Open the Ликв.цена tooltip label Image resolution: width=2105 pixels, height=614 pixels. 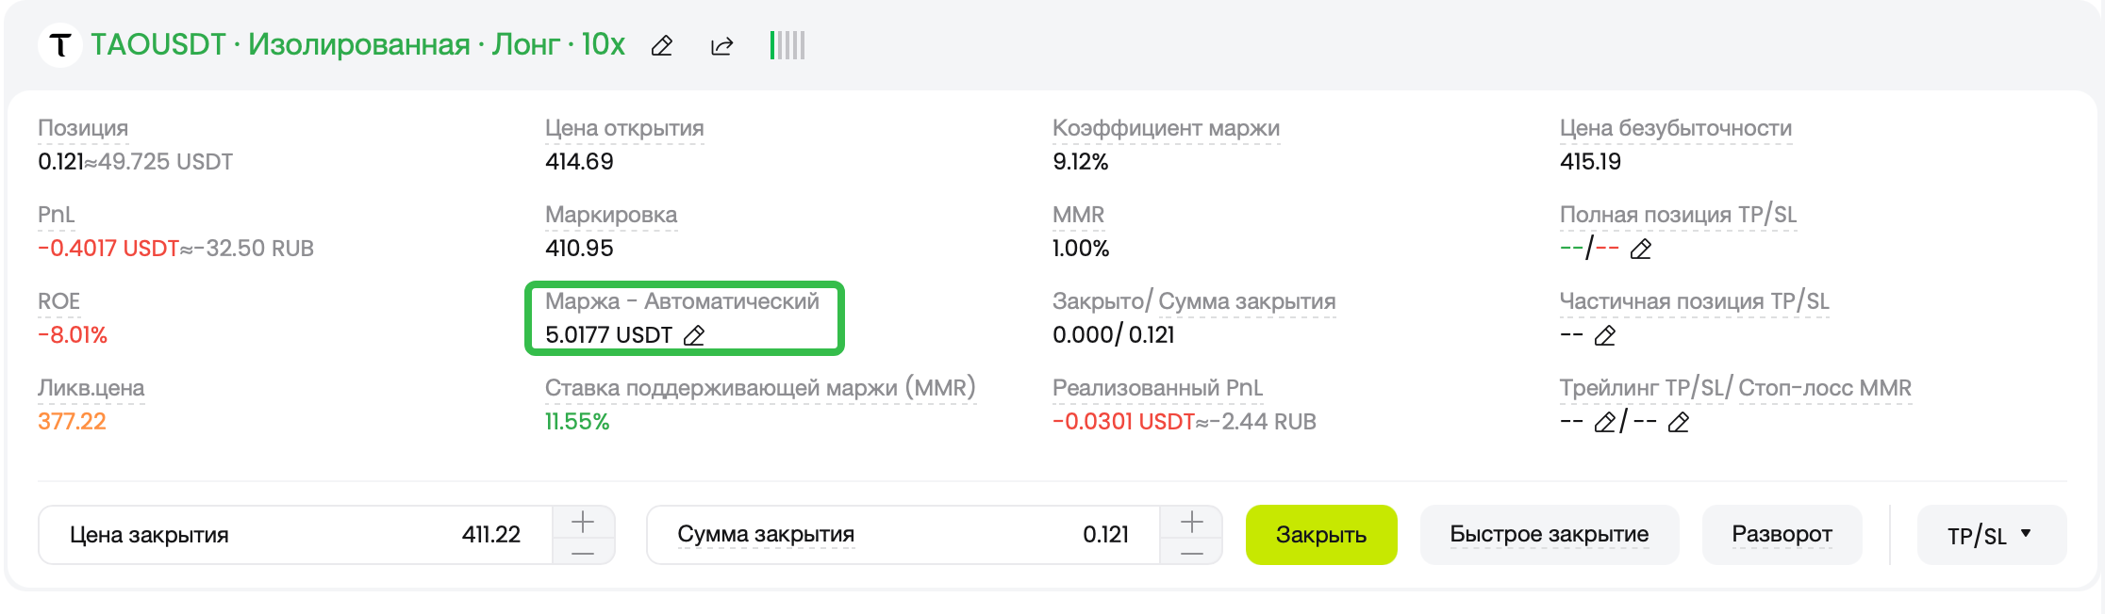pyautogui.click(x=91, y=386)
